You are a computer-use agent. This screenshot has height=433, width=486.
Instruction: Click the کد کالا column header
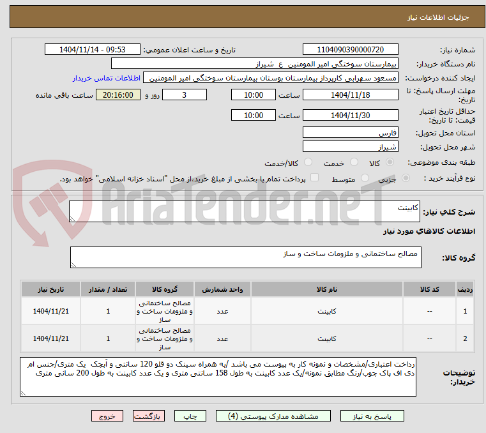pos(429,289)
